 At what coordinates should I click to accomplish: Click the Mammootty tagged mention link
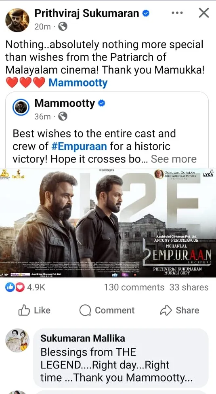pos(78,82)
